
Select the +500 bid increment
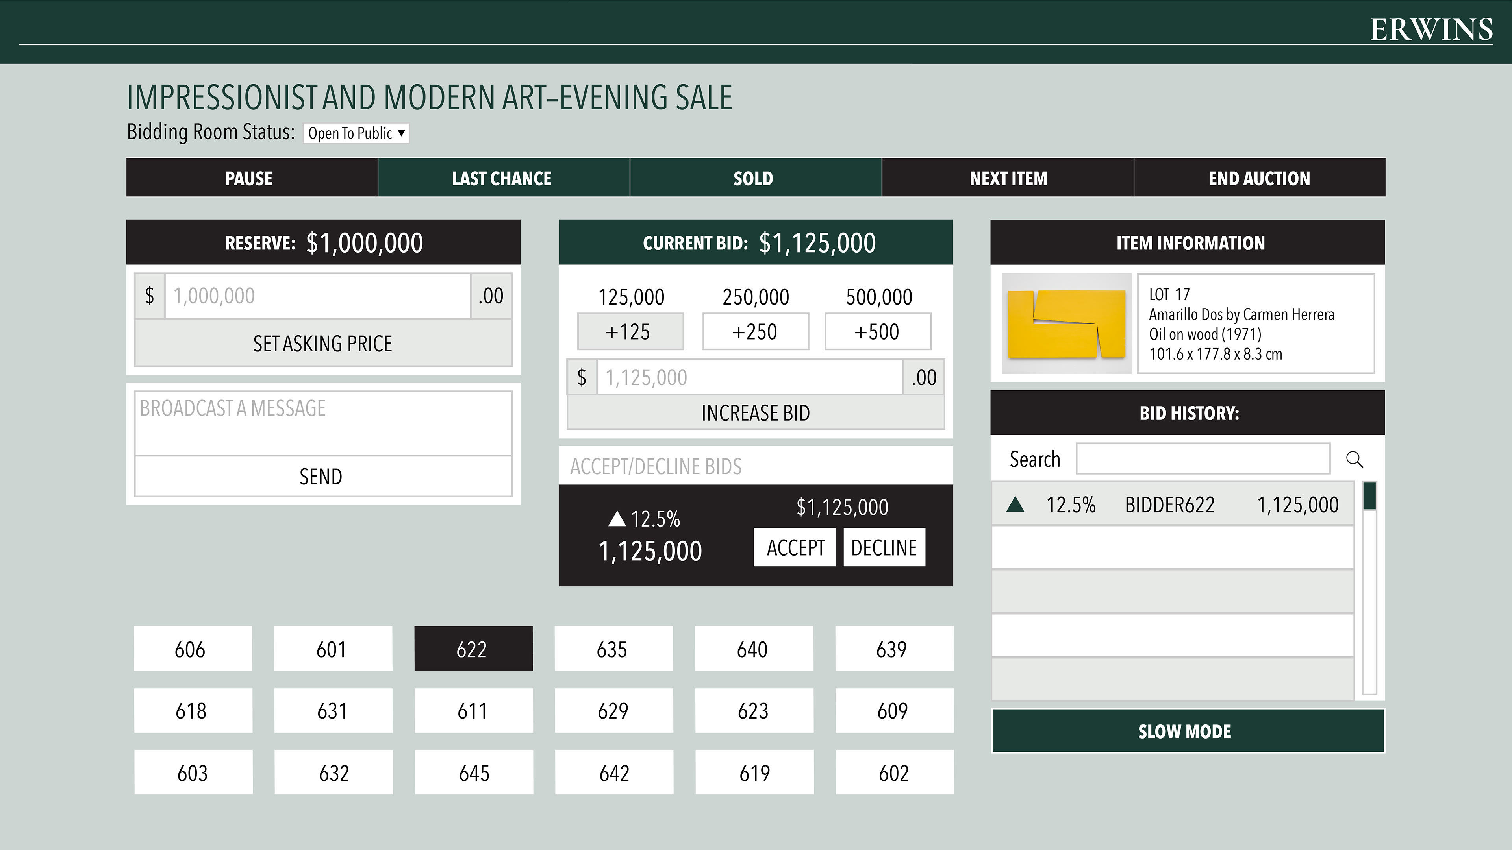point(878,331)
